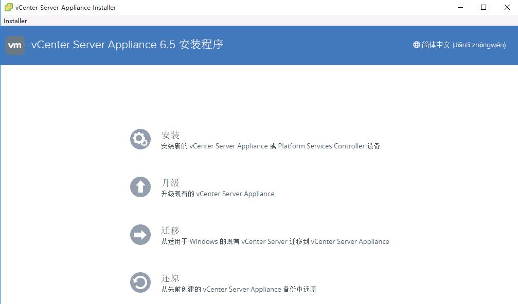Click the globe language icon
Screen dimensions: 518x304
point(416,45)
